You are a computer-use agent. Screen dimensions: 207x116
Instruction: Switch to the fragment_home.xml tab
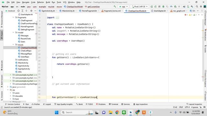click(x=112, y=11)
